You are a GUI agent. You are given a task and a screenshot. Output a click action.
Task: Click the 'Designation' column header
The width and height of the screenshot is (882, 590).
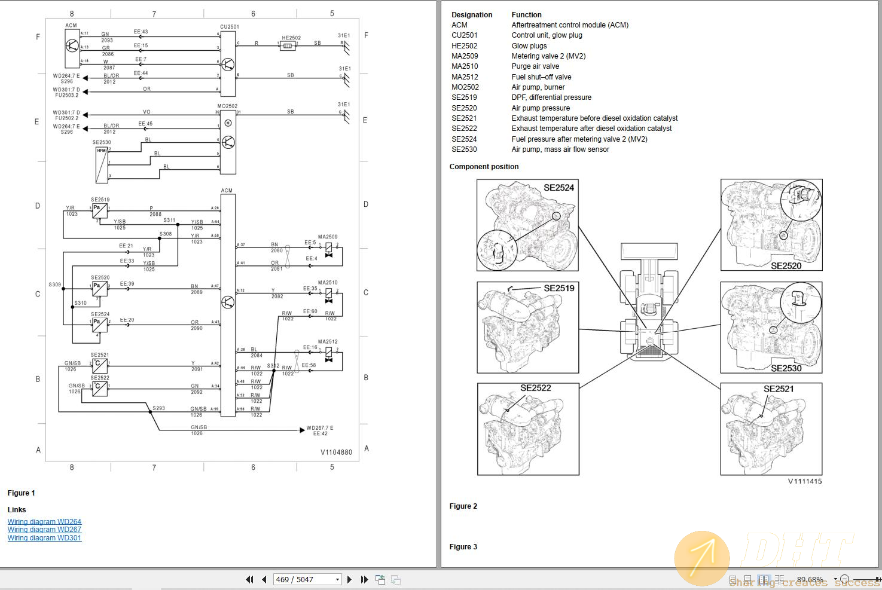pyautogui.click(x=472, y=15)
